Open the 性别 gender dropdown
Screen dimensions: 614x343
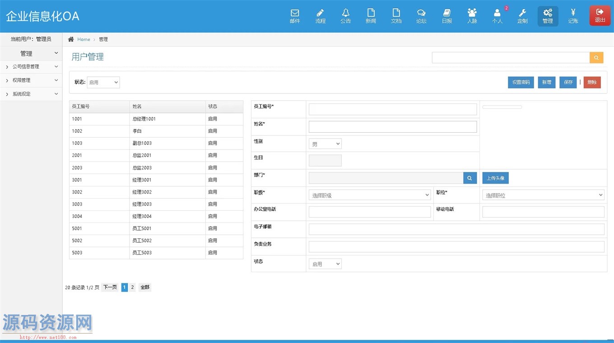coord(325,144)
